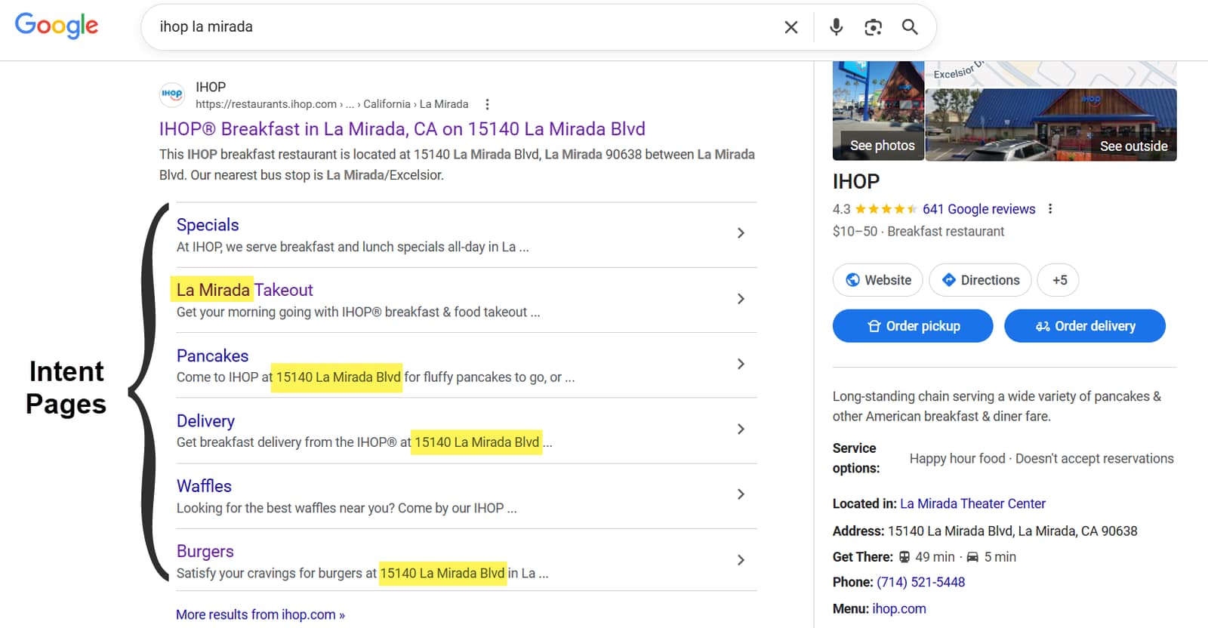1208x628 pixels.
Task: Click the IHOP title in knowledge panel
Action: (x=856, y=182)
